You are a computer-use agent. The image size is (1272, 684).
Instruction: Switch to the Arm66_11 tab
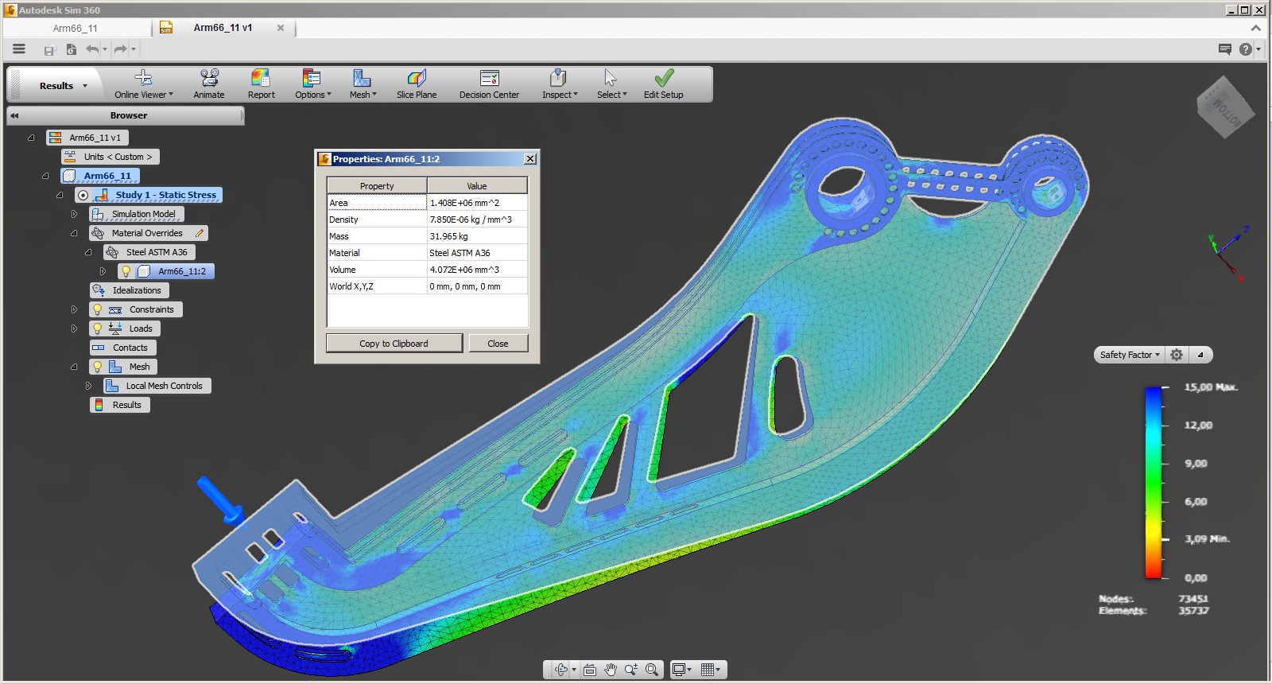[76, 28]
